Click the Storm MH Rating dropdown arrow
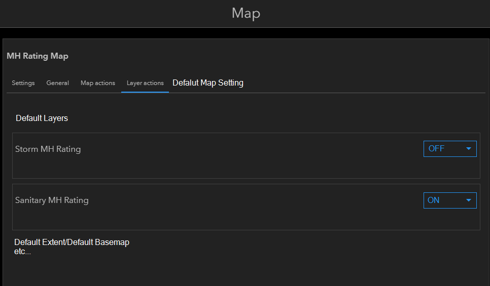 [468, 149]
